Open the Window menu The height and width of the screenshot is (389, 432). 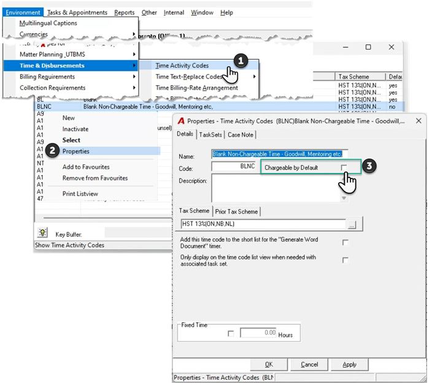coord(202,12)
